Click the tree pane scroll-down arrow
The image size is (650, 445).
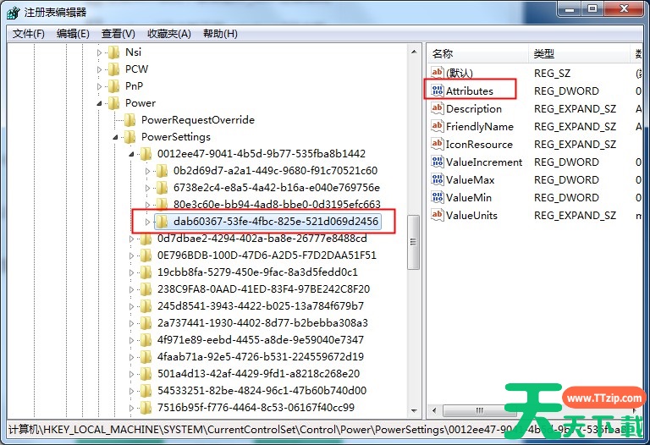tap(414, 410)
